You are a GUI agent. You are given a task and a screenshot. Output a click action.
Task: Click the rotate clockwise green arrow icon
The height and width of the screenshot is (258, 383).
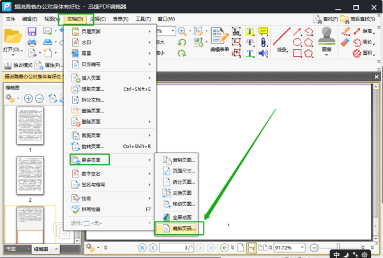tap(182, 53)
